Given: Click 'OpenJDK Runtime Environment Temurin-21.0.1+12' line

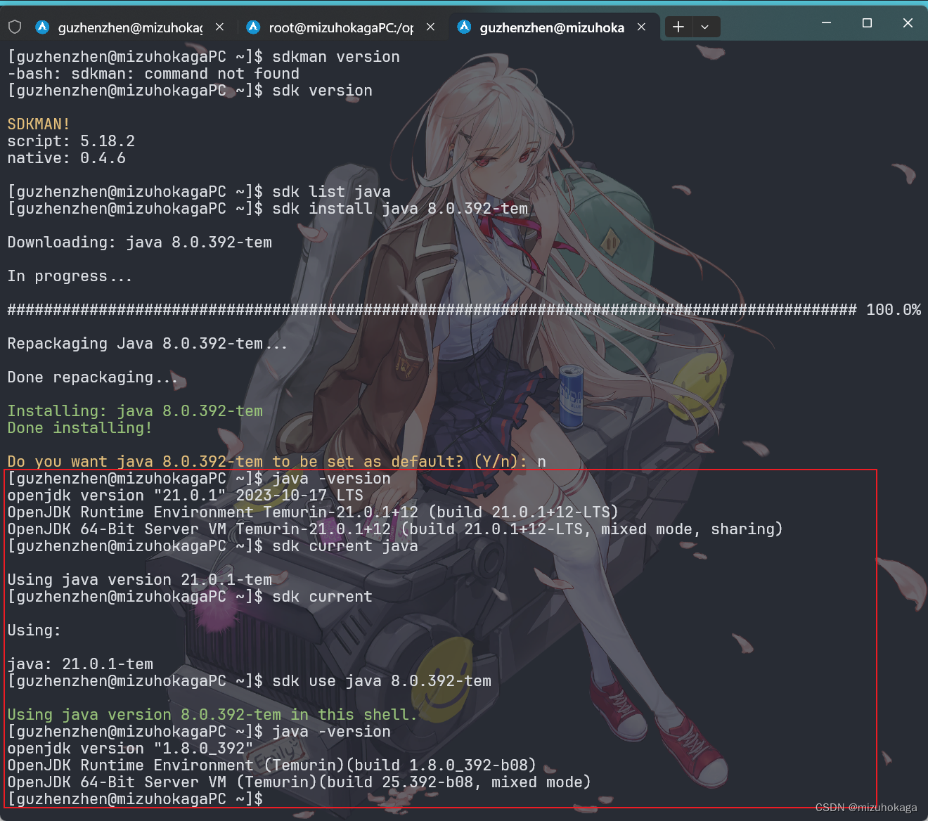Looking at the screenshot, I should [x=313, y=512].
